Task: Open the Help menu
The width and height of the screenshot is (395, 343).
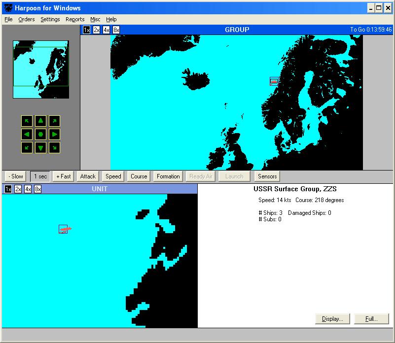Action: click(x=111, y=19)
